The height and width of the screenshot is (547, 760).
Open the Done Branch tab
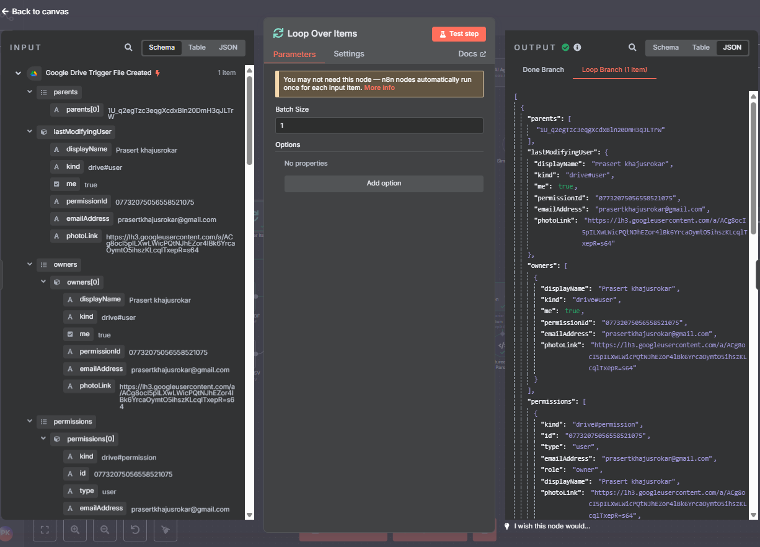(543, 69)
